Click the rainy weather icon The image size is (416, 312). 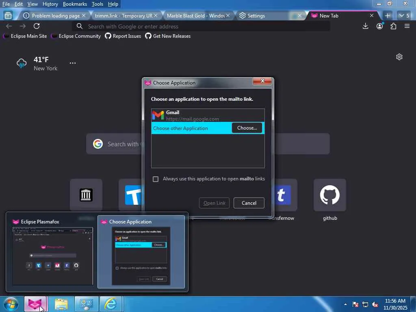point(22,63)
